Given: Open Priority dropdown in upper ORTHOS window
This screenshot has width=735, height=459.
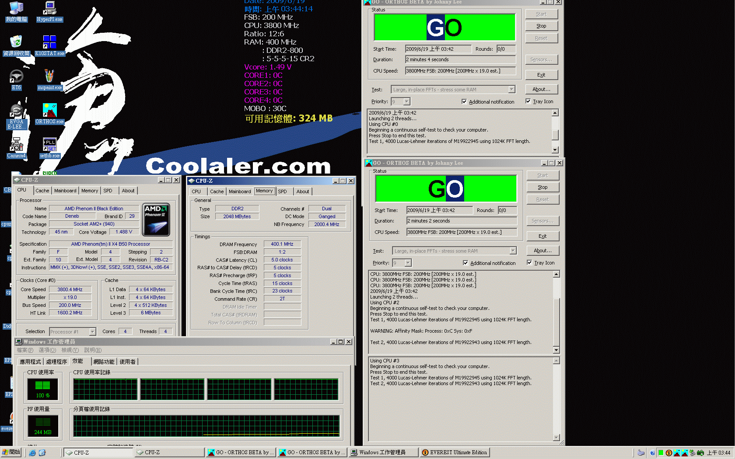Looking at the screenshot, I should 406,101.
